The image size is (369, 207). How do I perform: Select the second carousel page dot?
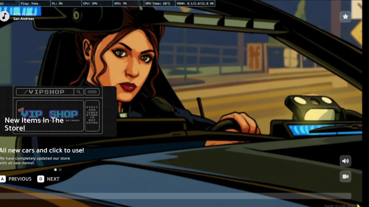[60, 170]
